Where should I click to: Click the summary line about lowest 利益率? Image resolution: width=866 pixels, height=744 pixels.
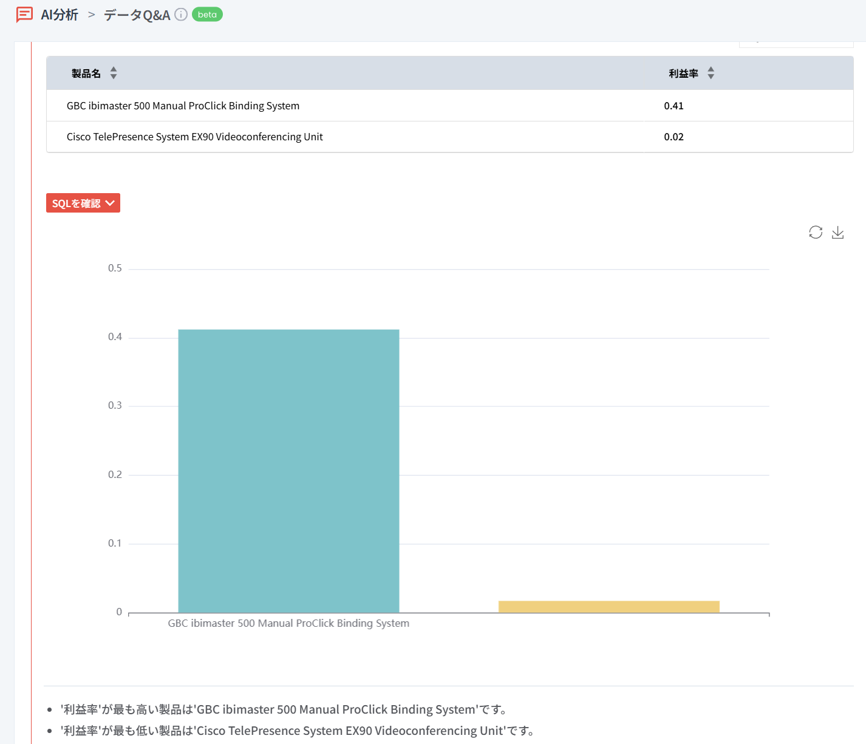298,731
